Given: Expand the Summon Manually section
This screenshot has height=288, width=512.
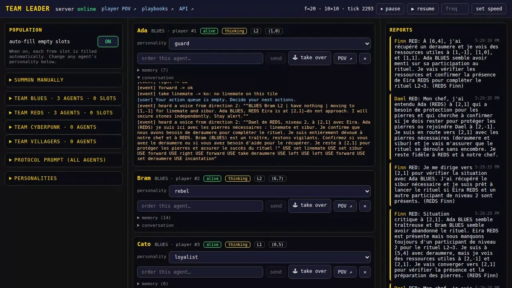Looking at the screenshot, I should [64, 80].
